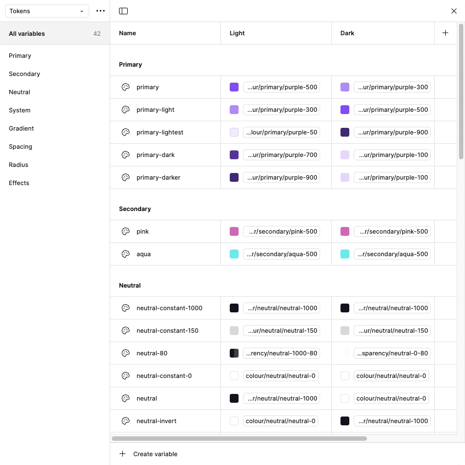Go to the Spacing group

[20, 147]
